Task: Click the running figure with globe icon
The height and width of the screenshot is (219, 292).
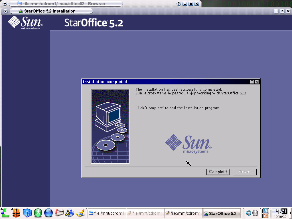Action: pyautogui.click(x=70, y=213)
